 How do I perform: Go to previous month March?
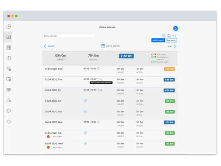[51, 46]
